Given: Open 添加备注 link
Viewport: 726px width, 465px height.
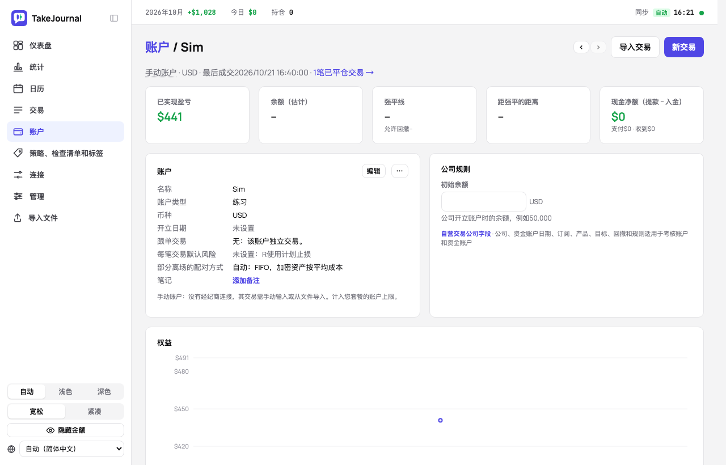Looking at the screenshot, I should (246, 281).
